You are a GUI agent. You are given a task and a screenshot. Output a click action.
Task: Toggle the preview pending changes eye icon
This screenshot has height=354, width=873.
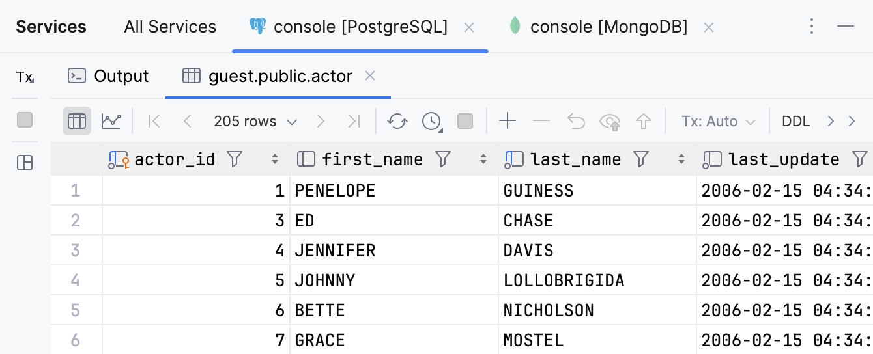[x=610, y=121]
